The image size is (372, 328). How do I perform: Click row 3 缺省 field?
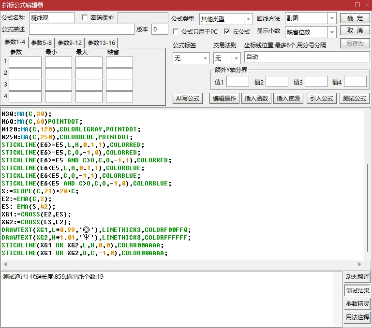tap(119, 86)
